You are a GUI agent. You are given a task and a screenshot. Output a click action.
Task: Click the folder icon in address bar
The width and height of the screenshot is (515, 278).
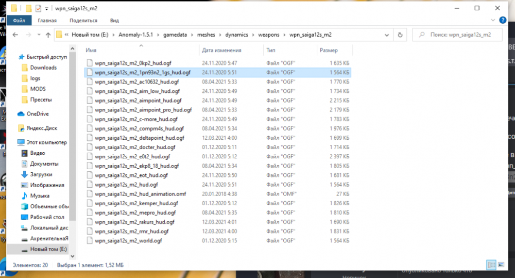tap(59, 35)
